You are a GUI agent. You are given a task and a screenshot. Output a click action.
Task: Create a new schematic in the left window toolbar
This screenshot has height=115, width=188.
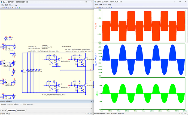coord(2,8)
